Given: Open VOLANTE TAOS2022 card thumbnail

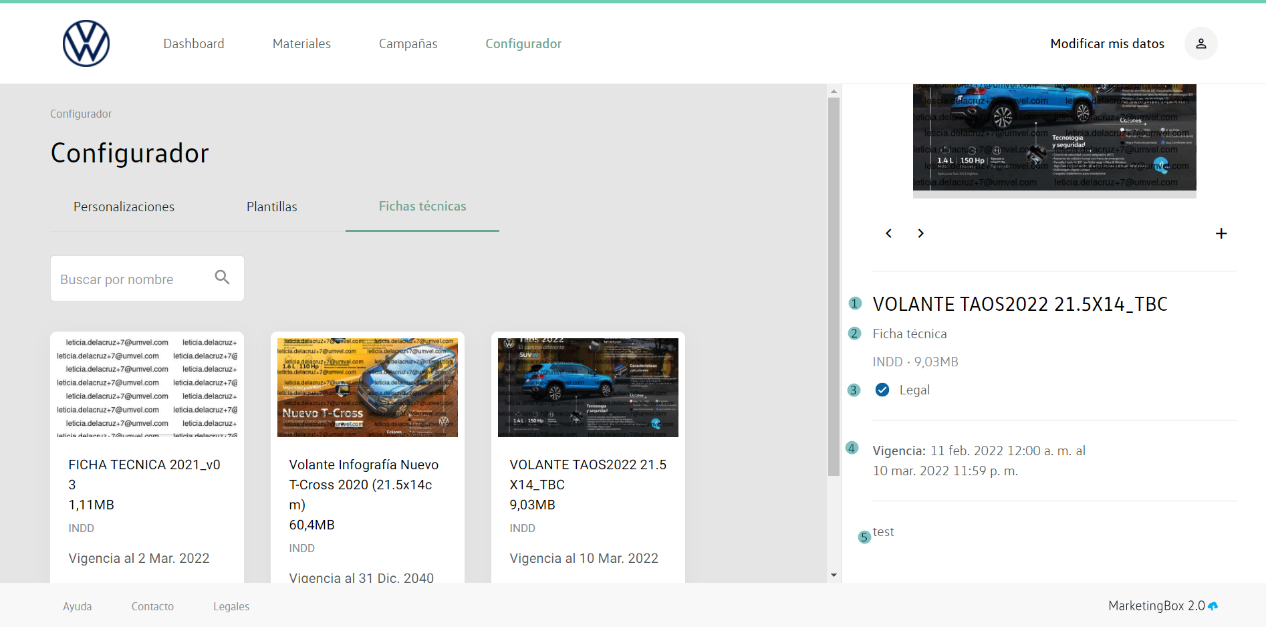Looking at the screenshot, I should click(x=588, y=388).
